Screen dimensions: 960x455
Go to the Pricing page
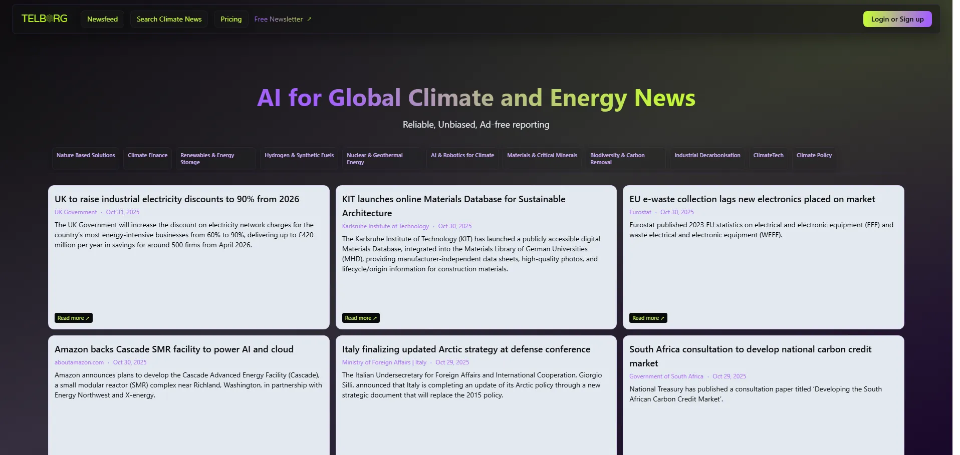click(231, 19)
